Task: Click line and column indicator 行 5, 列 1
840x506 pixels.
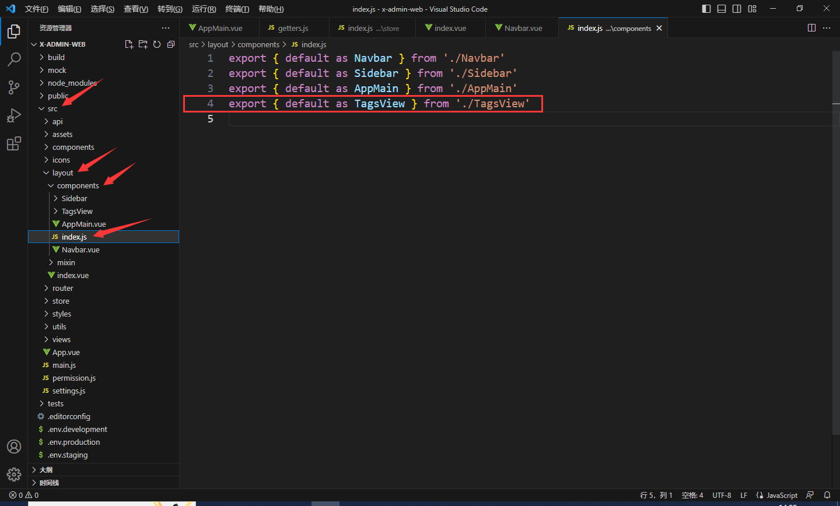Action: coord(656,495)
